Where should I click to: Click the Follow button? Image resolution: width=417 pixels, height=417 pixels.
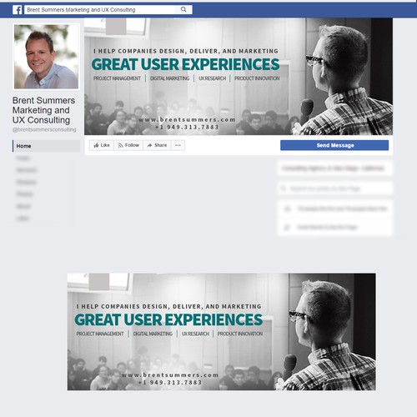[128, 145]
